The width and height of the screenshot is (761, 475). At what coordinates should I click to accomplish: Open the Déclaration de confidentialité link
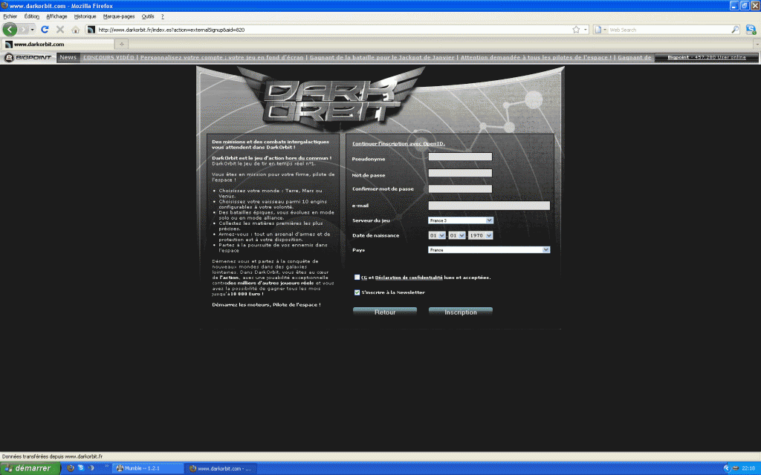409,278
